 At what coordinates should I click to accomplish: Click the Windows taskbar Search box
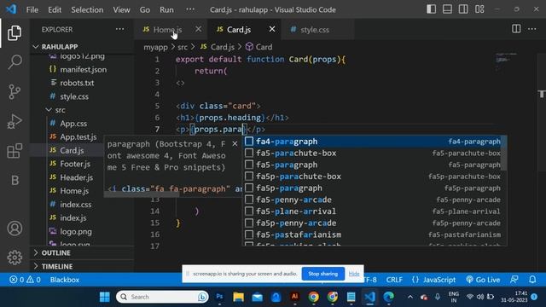pyautogui.click(x=162, y=297)
